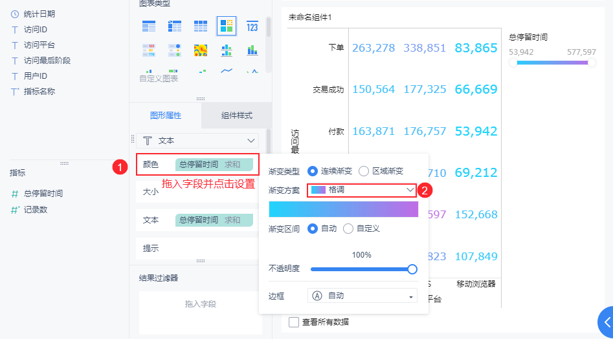
Task: Click the blue collapse arrow at bottom right
Action: coord(607,322)
